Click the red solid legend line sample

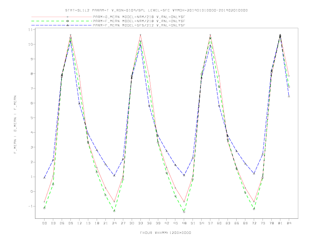click(62, 17)
